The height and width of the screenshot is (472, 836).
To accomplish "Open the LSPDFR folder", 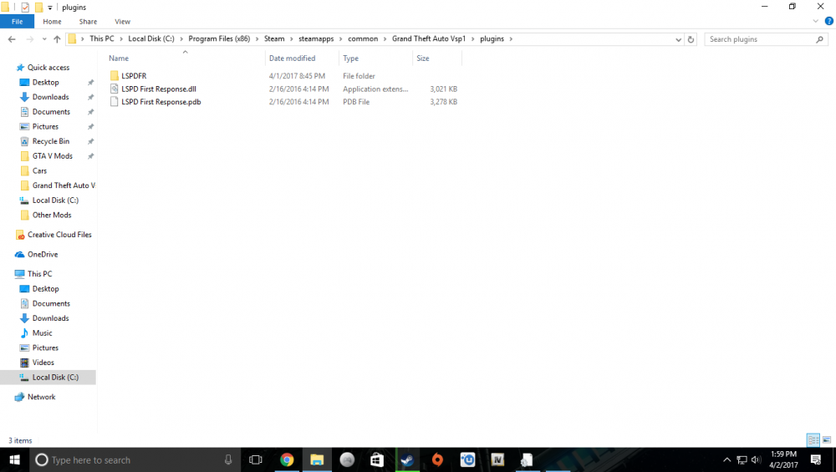I will [x=133, y=76].
